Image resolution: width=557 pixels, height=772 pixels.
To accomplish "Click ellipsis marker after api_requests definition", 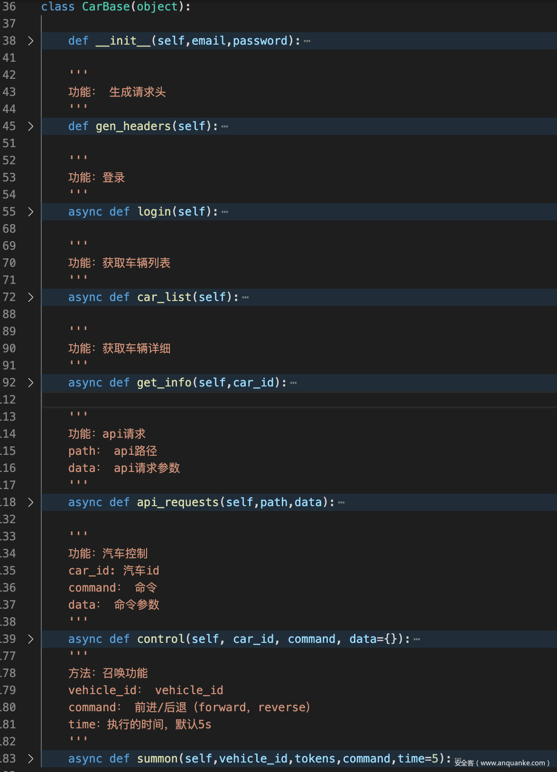I will pyautogui.click(x=342, y=503).
